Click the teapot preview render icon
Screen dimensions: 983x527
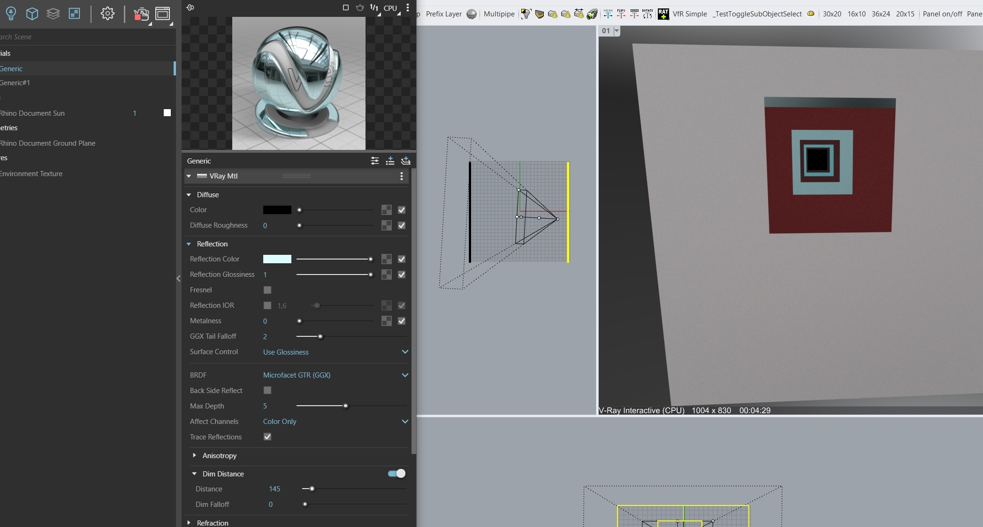coord(360,7)
